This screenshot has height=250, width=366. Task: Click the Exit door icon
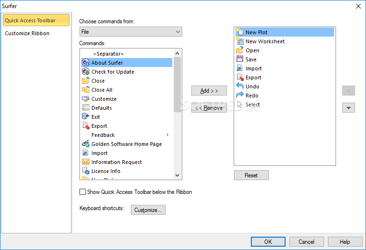pyautogui.click(x=86, y=116)
